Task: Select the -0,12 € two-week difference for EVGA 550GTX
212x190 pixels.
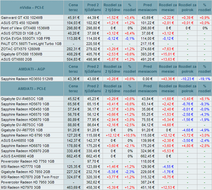Action: 113,38
